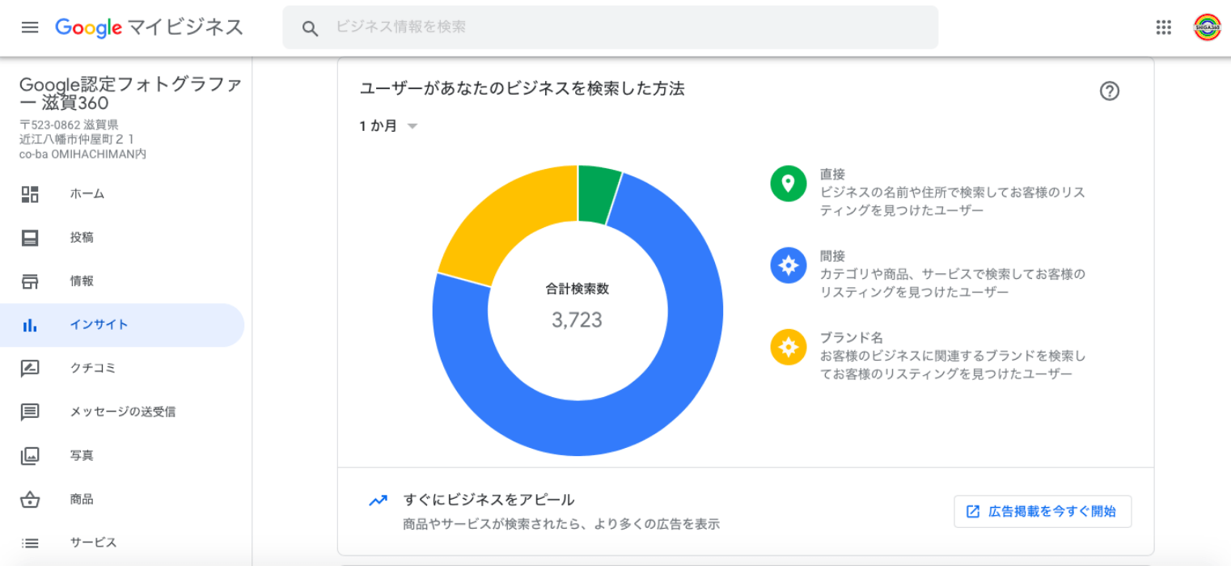Open メッセージの送受信 in the sidebar

tap(123, 412)
